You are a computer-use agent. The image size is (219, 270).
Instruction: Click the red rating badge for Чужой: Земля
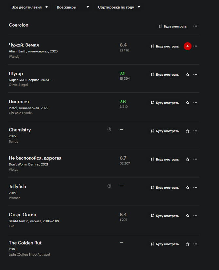pyautogui.click(x=188, y=46)
